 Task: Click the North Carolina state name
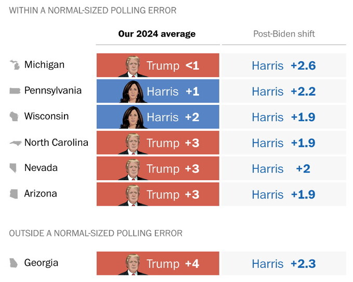pos(56,143)
